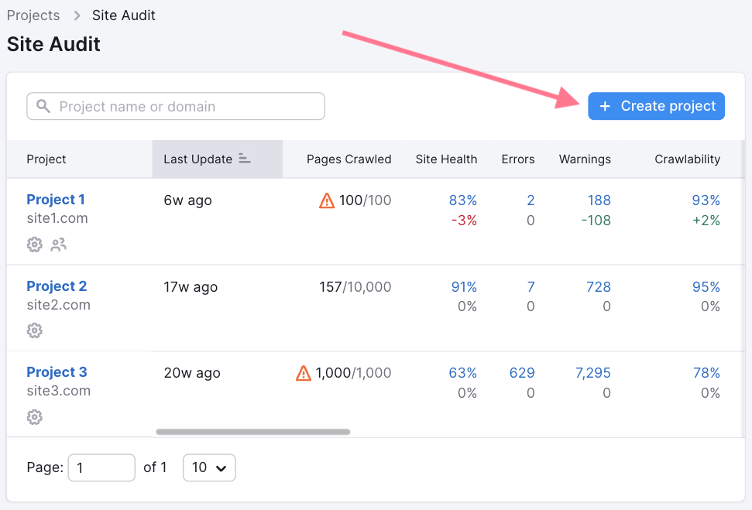Open the Project 3 link
Screen dimensions: 752x510
[57, 372]
